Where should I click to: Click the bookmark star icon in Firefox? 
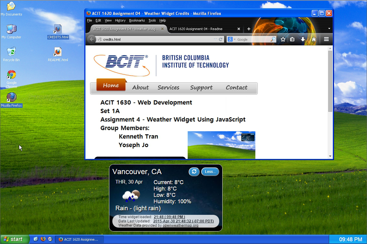tap(283, 39)
